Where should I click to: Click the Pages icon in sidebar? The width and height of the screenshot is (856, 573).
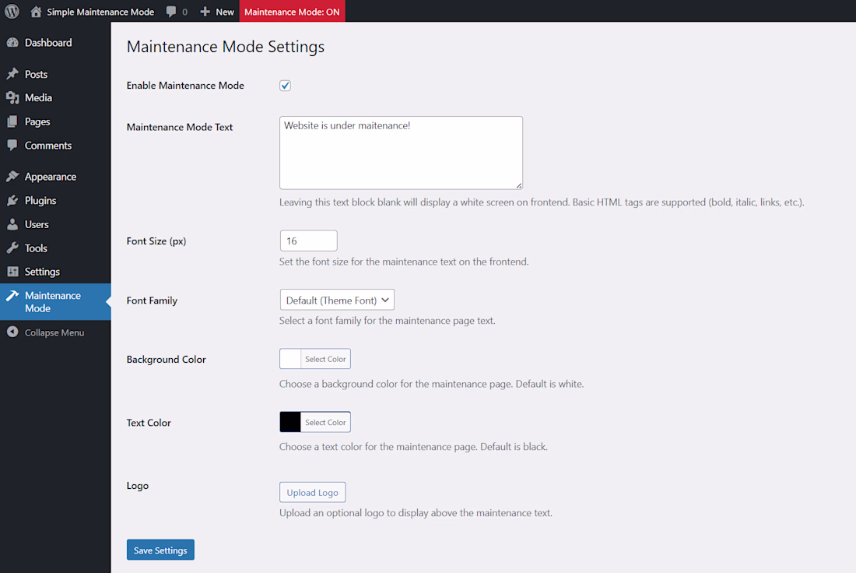(12, 121)
